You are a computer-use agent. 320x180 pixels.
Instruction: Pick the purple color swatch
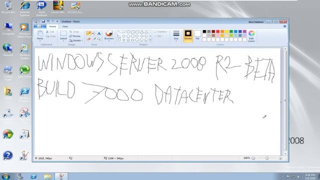coord(244,31)
